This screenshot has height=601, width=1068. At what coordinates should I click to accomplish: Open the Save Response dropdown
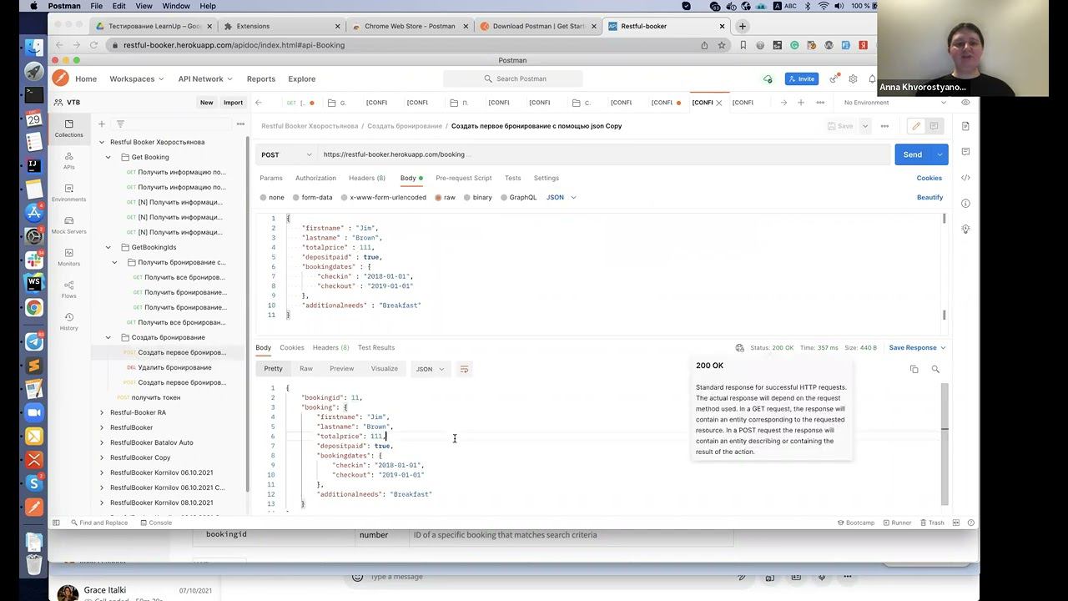pyautogui.click(x=917, y=348)
